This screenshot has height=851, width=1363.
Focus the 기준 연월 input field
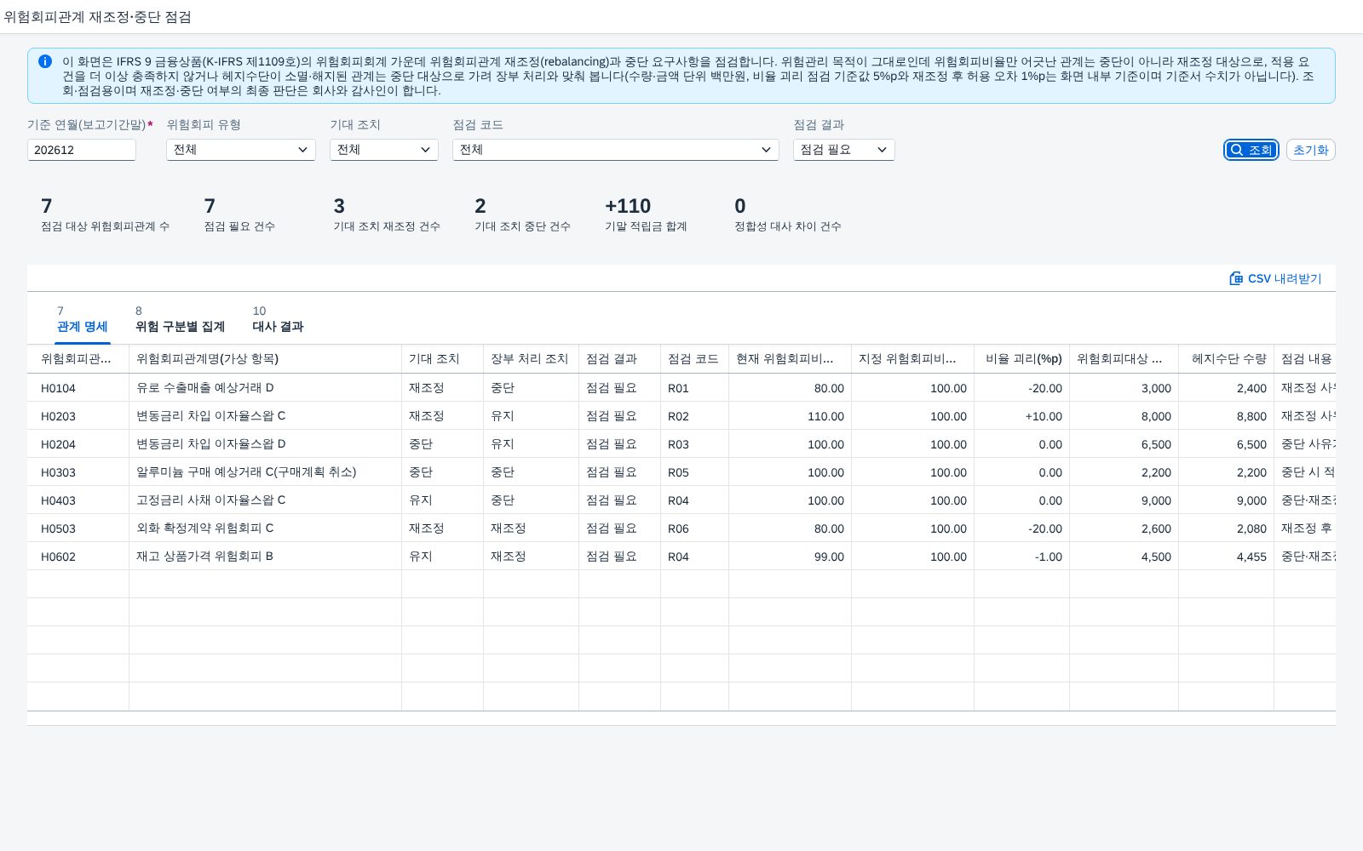coord(82,150)
